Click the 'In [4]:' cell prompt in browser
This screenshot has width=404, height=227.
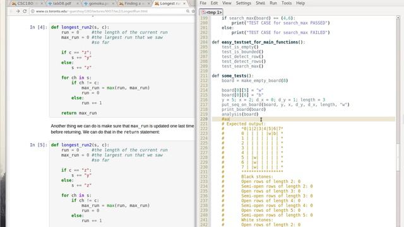pyautogui.click(x=39, y=27)
